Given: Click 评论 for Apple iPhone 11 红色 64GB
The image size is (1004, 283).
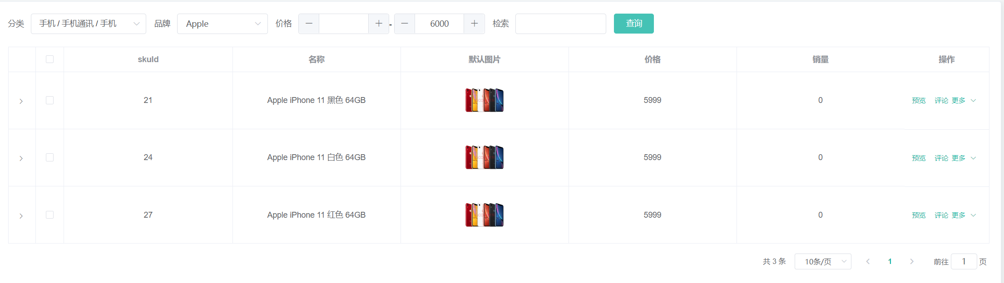Looking at the screenshot, I should pyautogui.click(x=941, y=215).
